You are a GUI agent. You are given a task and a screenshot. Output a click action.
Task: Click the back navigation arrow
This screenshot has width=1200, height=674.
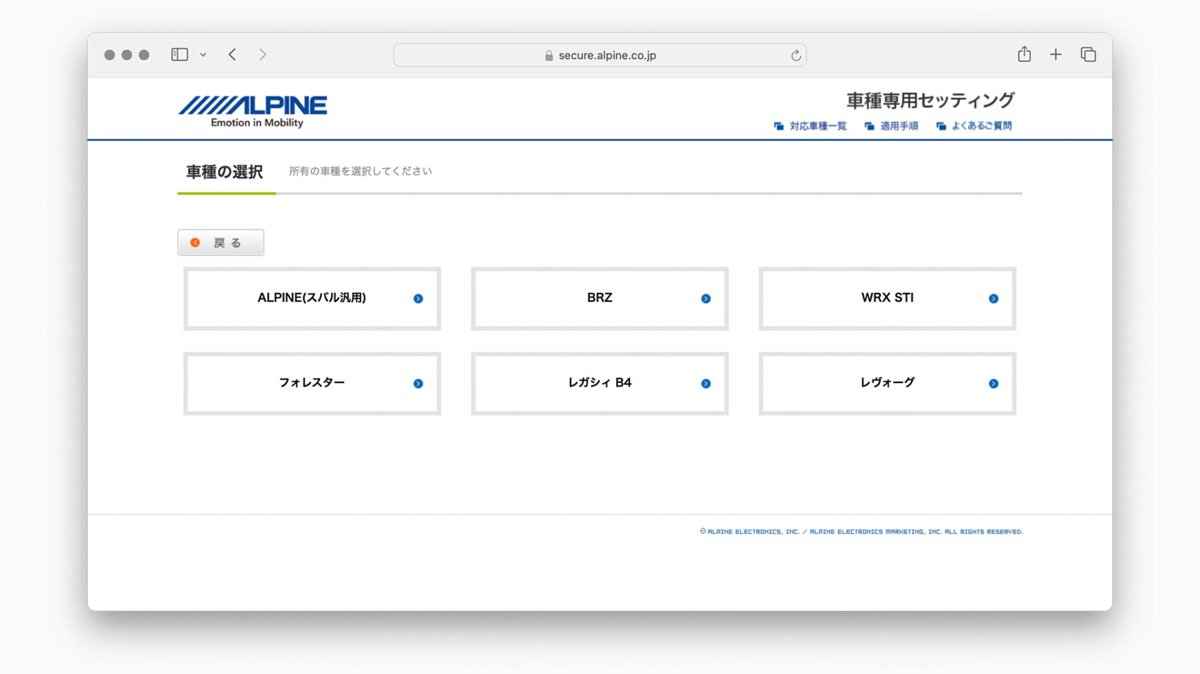coord(232,54)
